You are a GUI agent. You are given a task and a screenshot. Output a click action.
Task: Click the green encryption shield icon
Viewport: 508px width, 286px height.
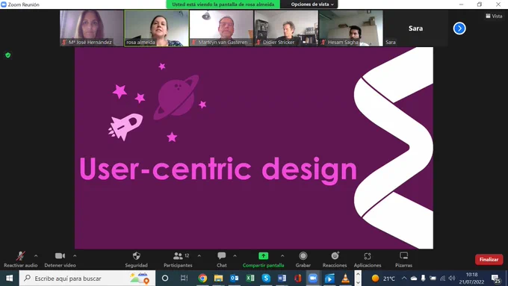click(8, 55)
